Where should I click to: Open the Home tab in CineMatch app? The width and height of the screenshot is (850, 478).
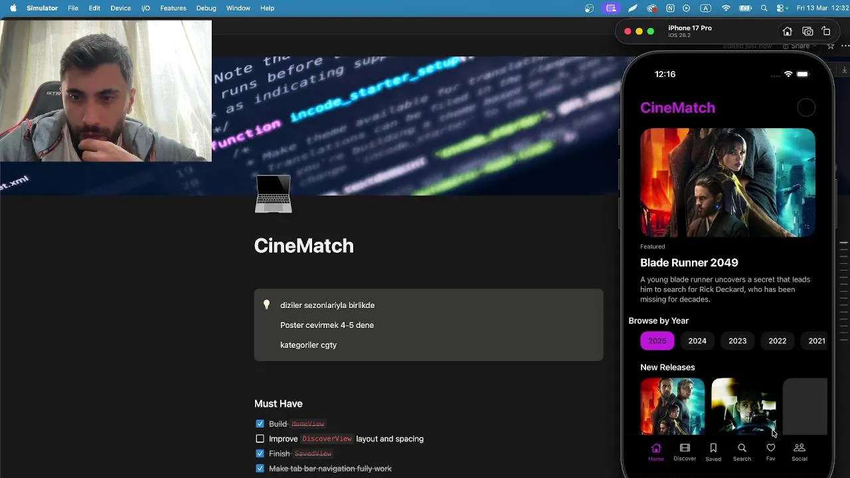pyautogui.click(x=656, y=452)
